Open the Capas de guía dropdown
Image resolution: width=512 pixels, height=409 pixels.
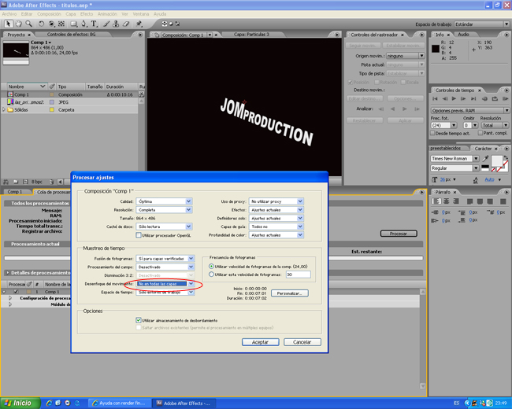click(x=276, y=227)
